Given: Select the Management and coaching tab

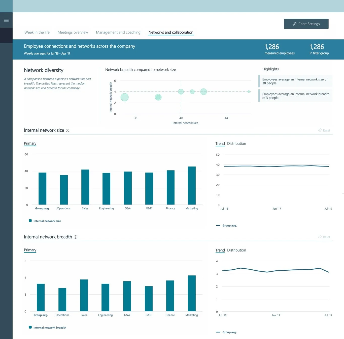Looking at the screenshot, I should click(118, 32).
